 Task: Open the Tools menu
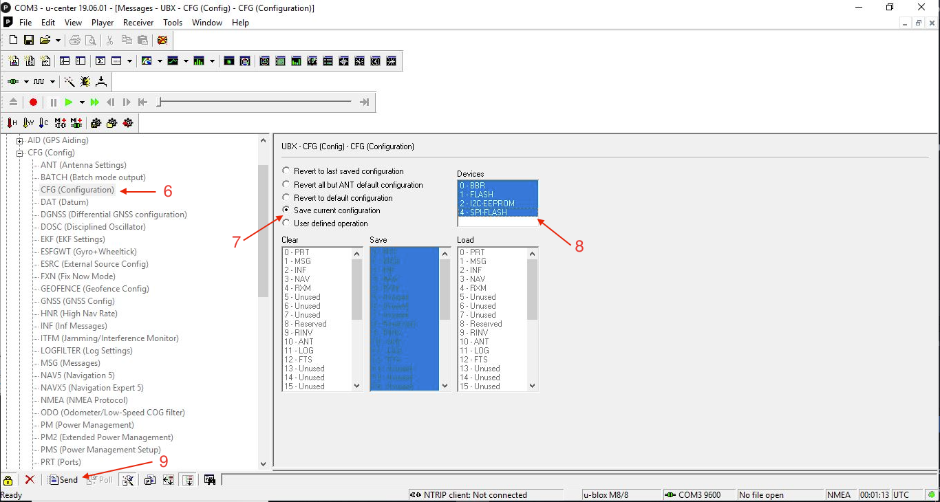[173, 22]
